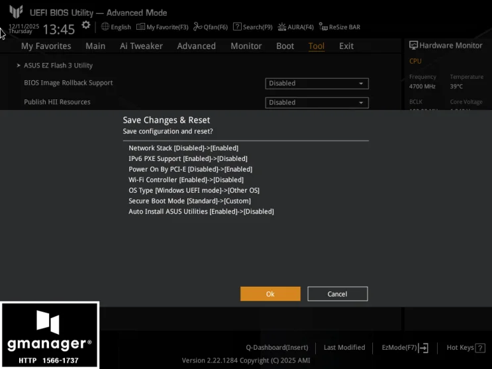Click the Save Changes & Reset title
Viewport: 492px width, 369px height.
(x=166, y=120)
